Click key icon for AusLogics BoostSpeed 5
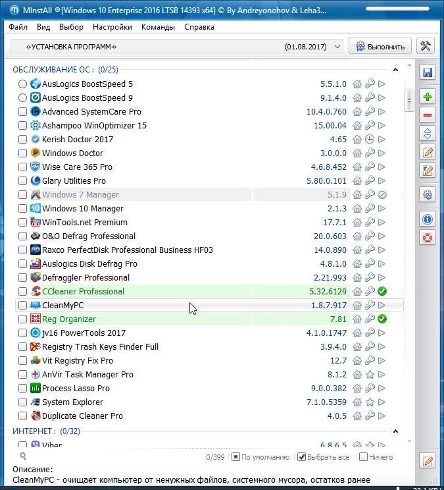444x490 pixels. coord(370,84)
